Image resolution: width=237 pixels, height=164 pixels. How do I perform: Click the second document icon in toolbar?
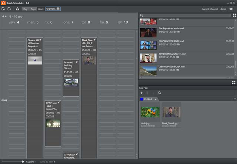pos(9,9)
